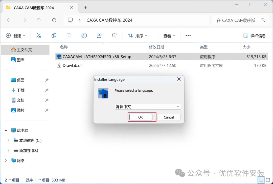The image size is (273, 184).
Task: Click the breadcrumb chevron after This PC icon
Action: click(80, 20)
